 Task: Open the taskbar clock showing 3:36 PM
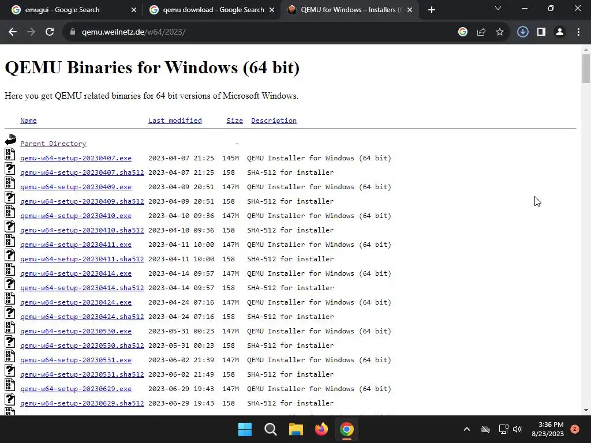tap(548, 429)
